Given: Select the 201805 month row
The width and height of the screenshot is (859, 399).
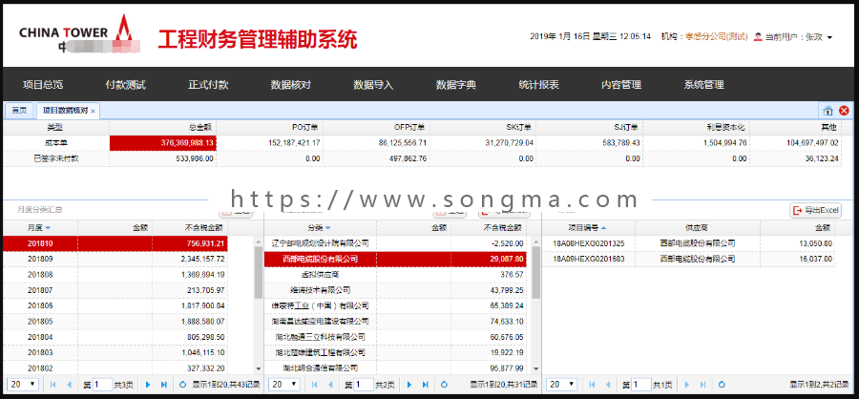Looking at the screenshot, I should pos(115,321).
